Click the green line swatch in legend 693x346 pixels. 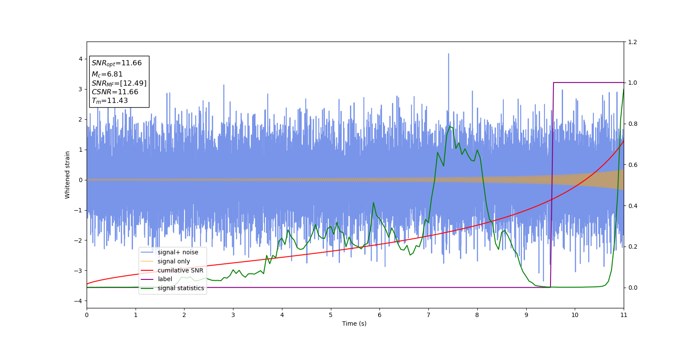[x=147, y=288]
